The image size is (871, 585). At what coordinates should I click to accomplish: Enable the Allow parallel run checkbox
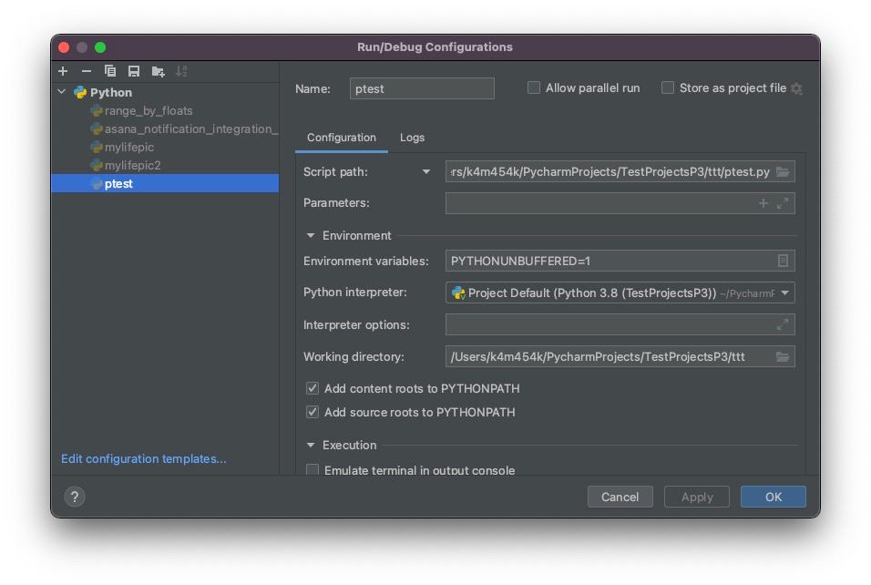click(x=534, y=88)
